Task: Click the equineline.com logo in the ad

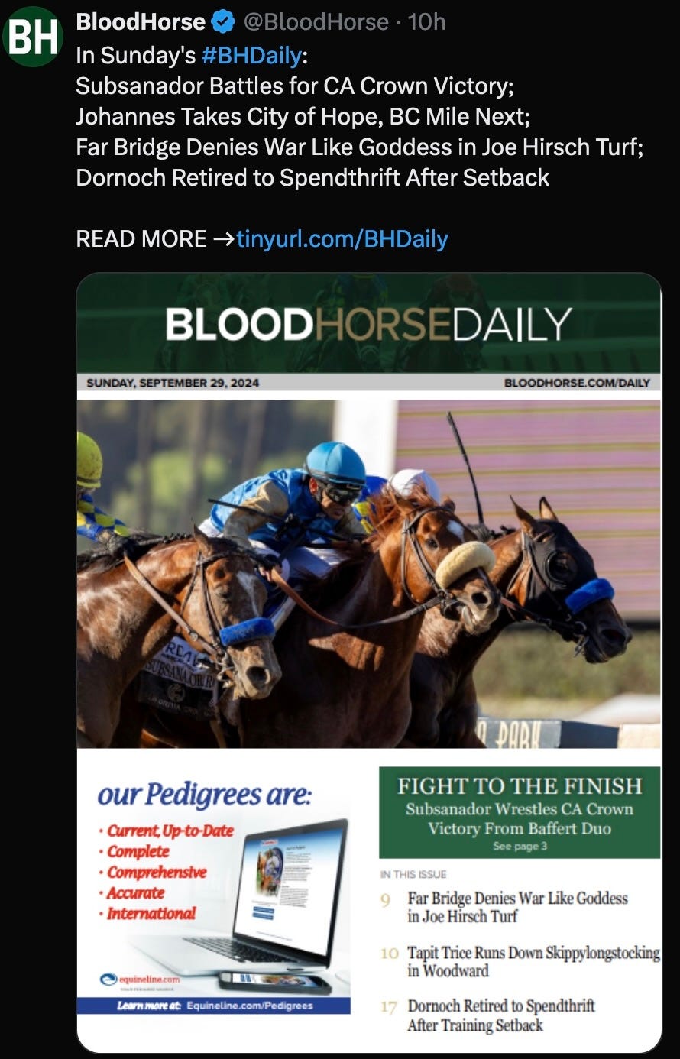Action: click(140, 980)
